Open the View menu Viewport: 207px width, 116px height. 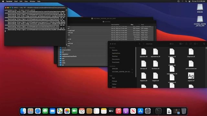point(26,1)
